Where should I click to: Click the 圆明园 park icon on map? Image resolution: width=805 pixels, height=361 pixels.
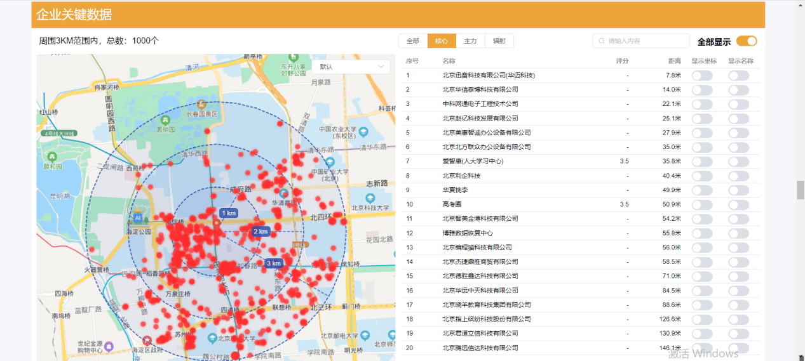[166, 119]
